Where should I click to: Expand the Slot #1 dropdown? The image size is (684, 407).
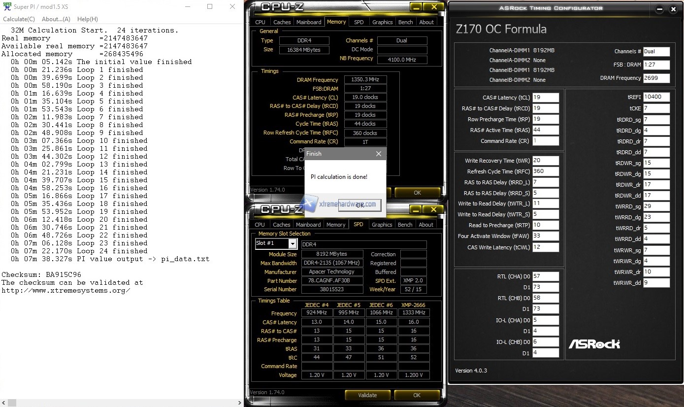click(293, 244)
